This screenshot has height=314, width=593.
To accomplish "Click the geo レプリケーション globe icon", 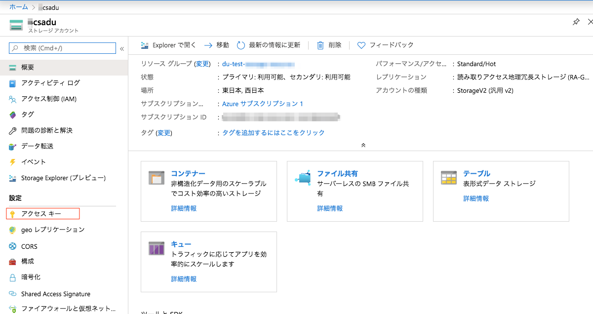I will tap(13, 230).
